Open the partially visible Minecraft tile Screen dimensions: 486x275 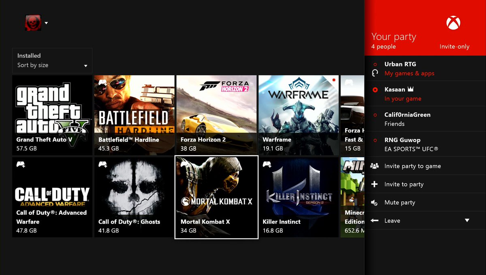pos(352,197)
